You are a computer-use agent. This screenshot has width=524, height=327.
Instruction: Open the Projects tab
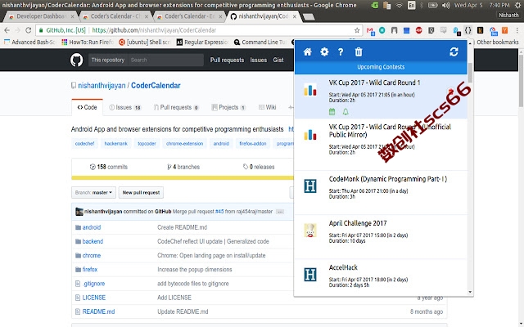coord(228,107)
